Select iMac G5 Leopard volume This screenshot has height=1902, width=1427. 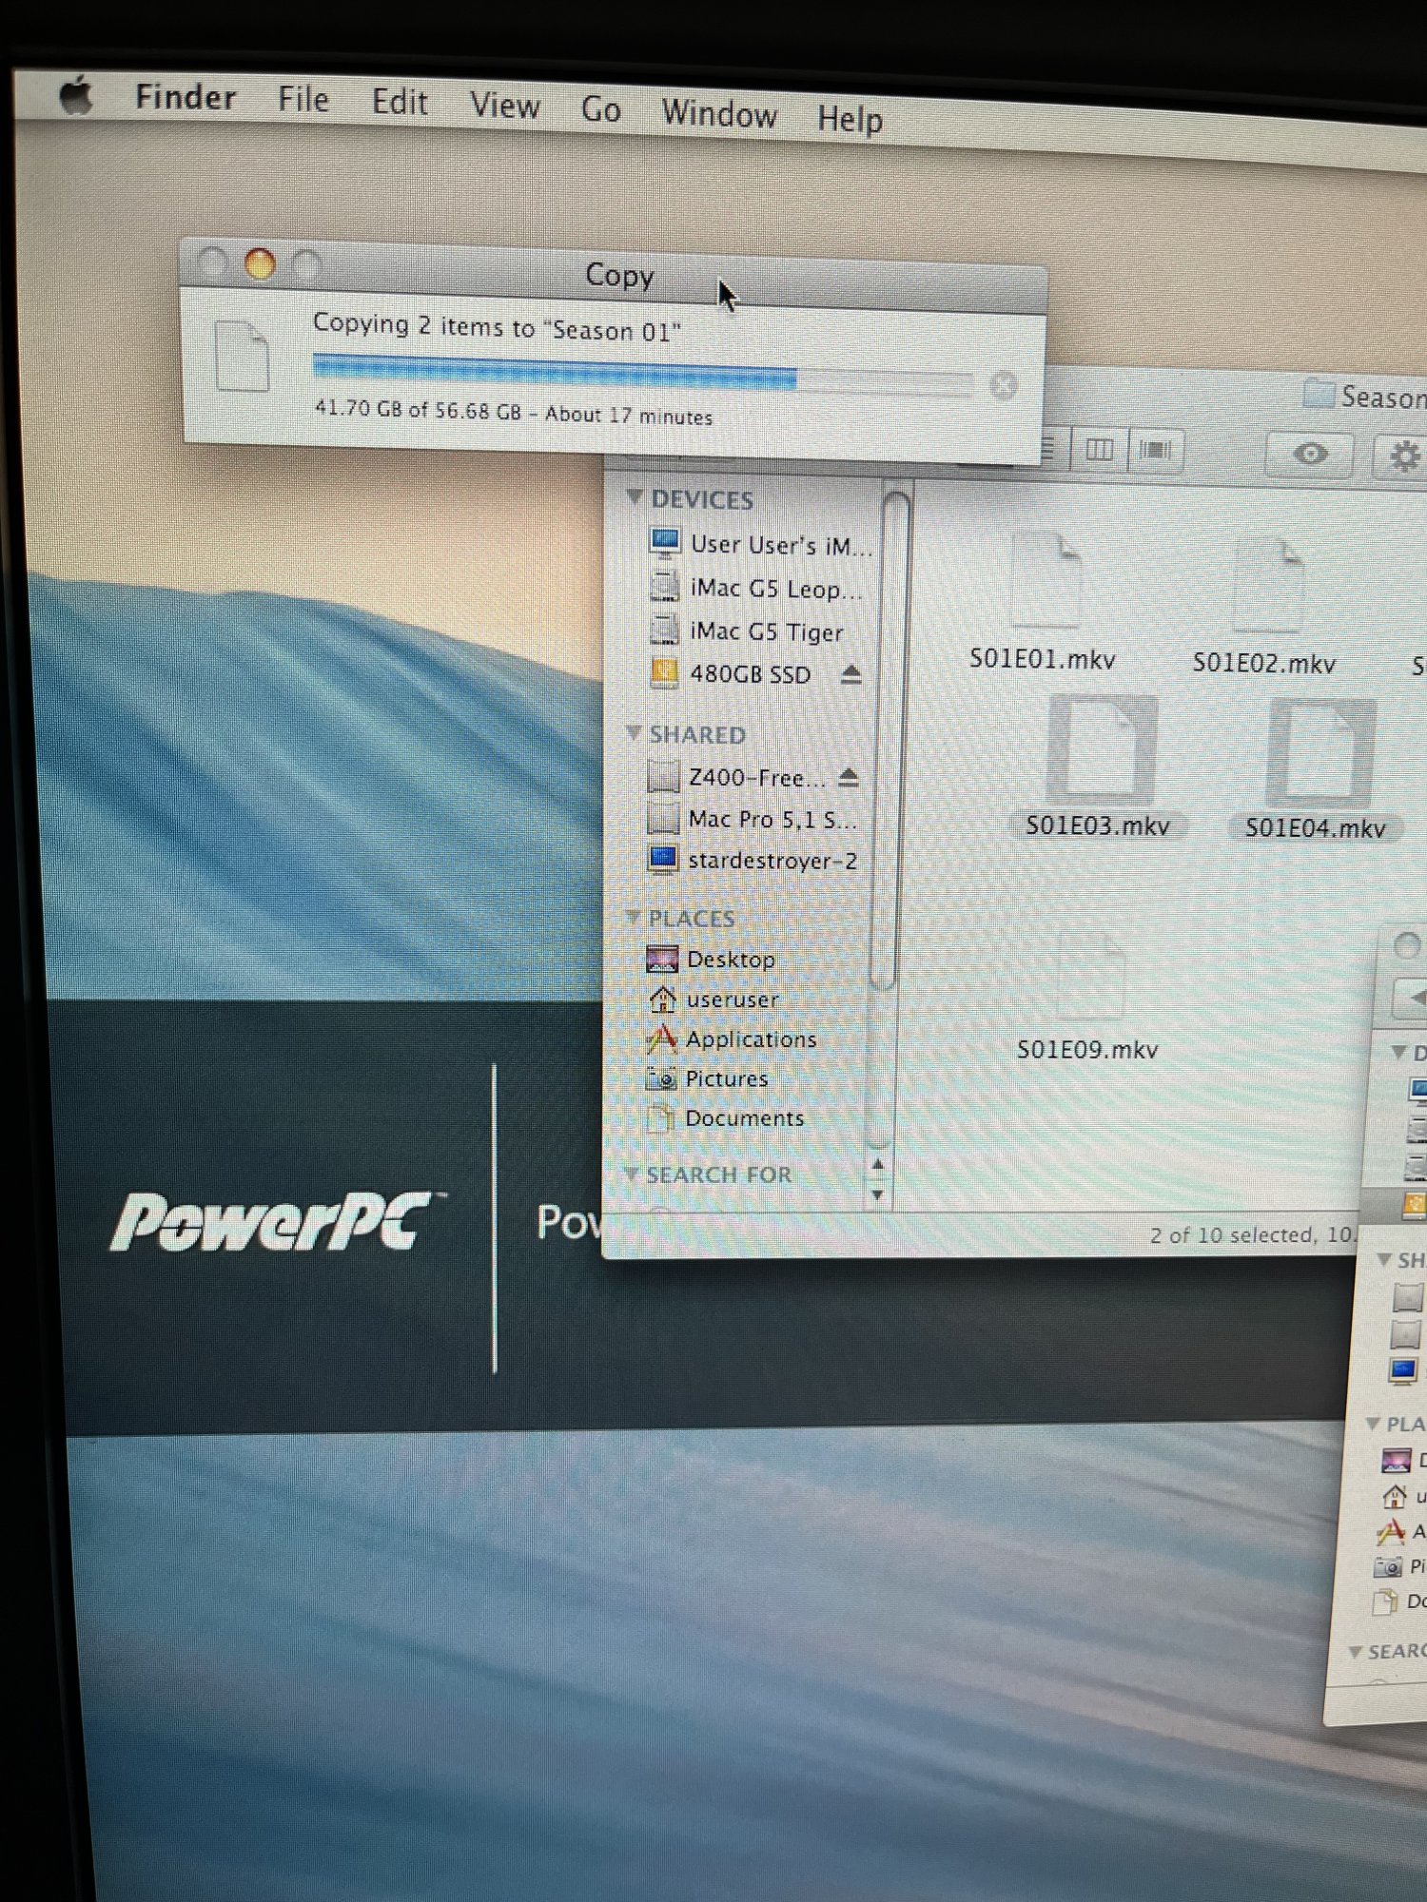tap(757, 588)
